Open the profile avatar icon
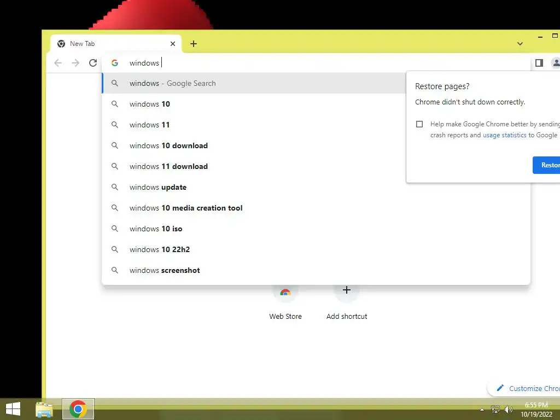Screen dimensions: 560x420 point(556,63)
